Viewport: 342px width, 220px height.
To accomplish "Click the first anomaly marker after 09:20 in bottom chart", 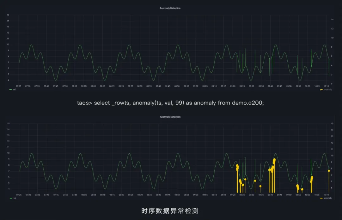I will 237,165.
